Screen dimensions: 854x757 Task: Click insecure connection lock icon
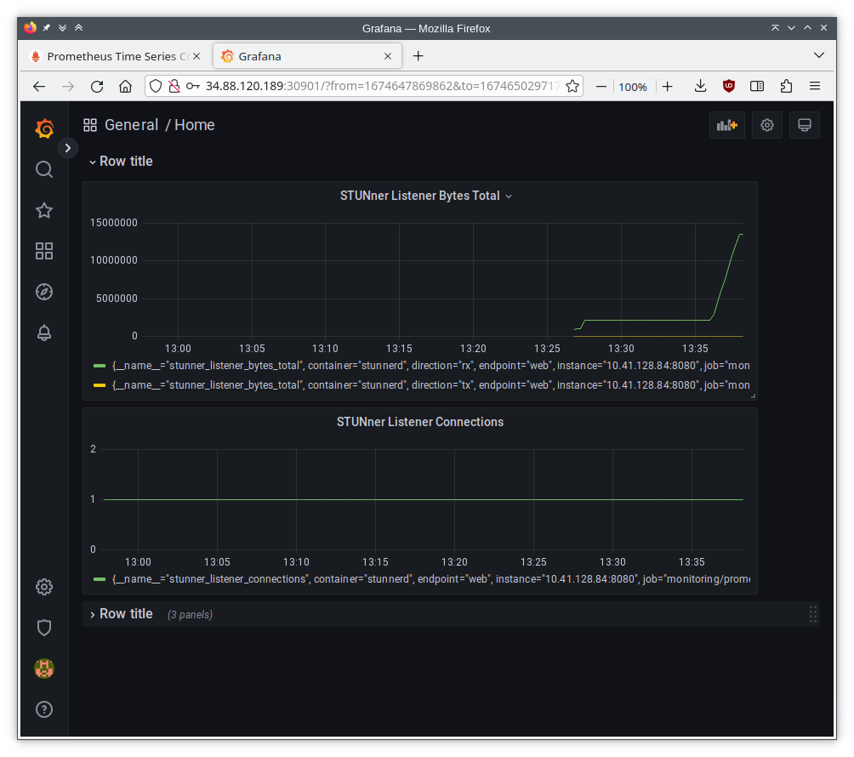click(174, 86)
